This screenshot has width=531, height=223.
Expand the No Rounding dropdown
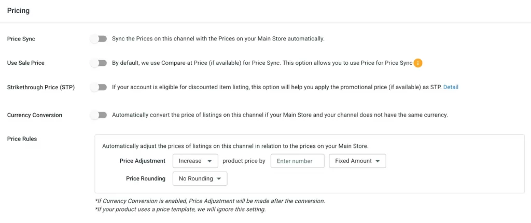[x=200, y=178]
